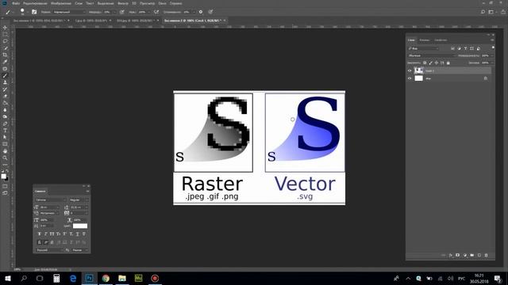The image size is (508, 285).
Task: Toggle layer filtering switch on Layers panel
Action: pyautogui.click(x=493, y=47)
